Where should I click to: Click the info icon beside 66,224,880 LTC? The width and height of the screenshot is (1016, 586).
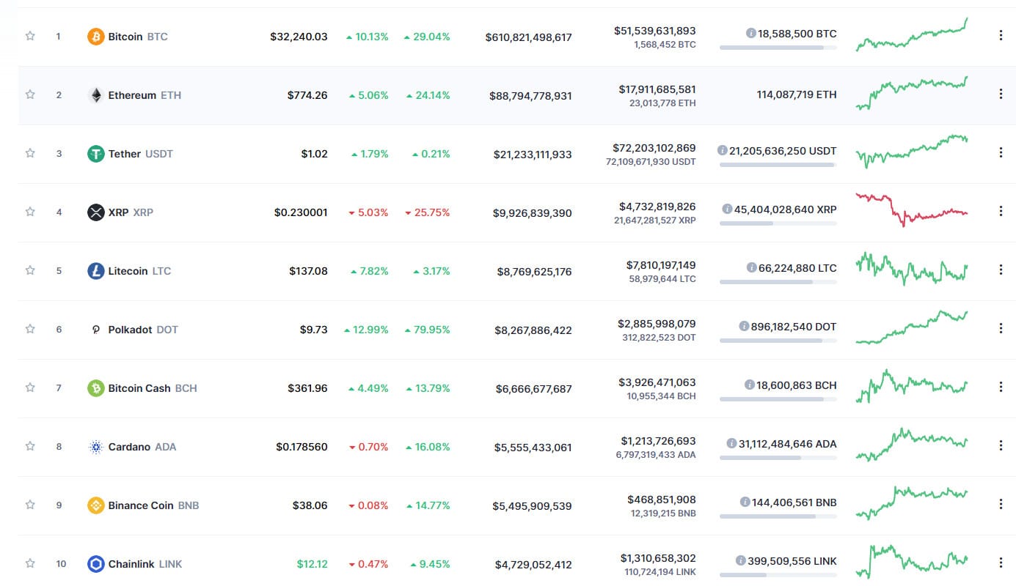(x=751, y=267)
